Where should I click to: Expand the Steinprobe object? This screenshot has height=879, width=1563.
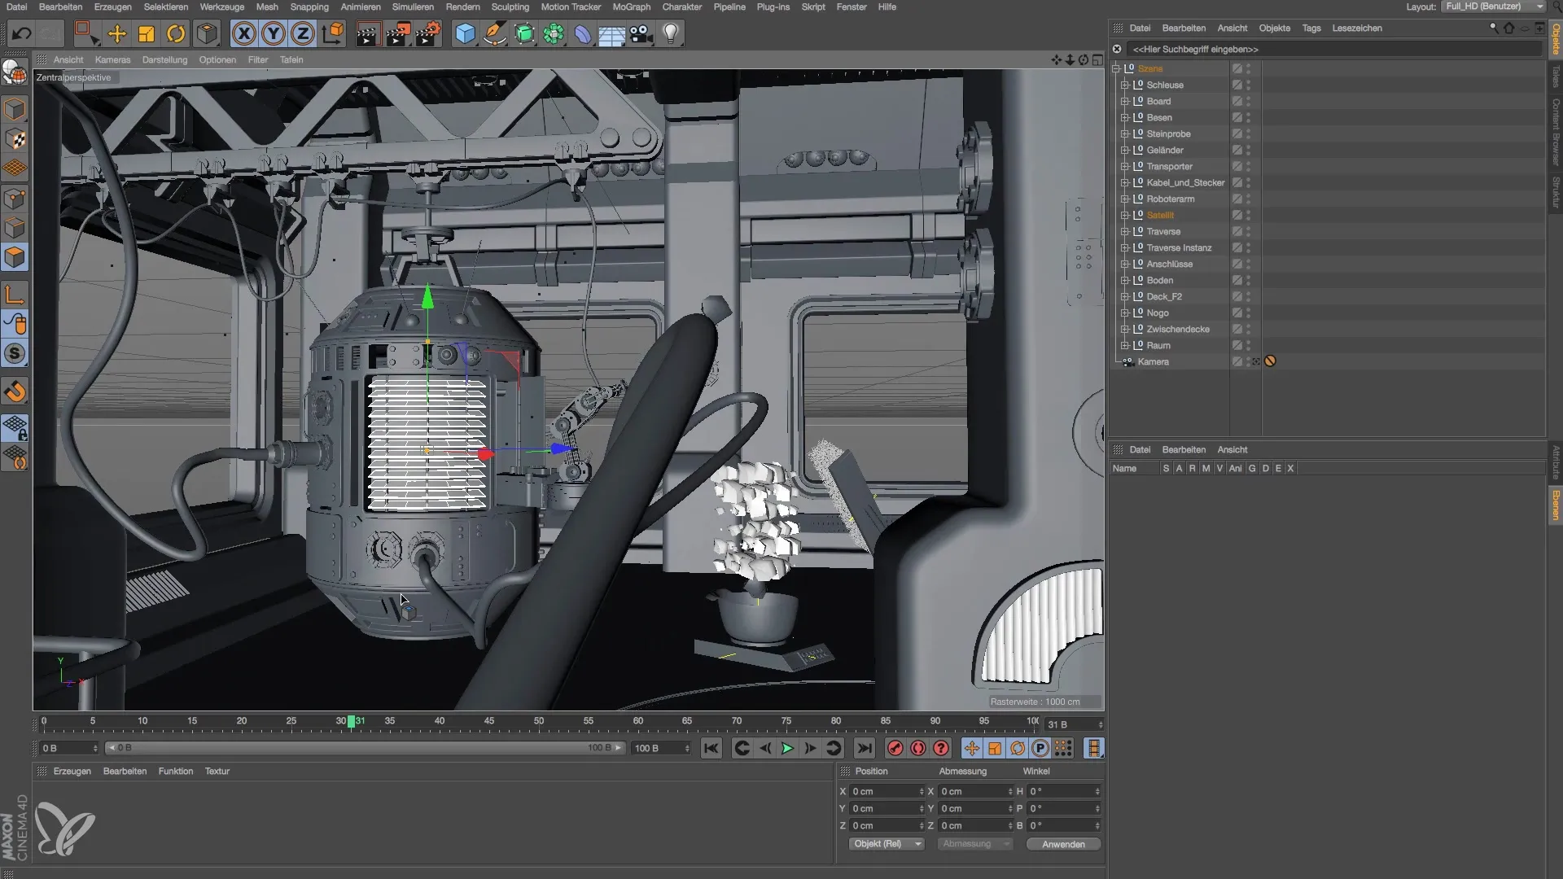coord(1125,133)
